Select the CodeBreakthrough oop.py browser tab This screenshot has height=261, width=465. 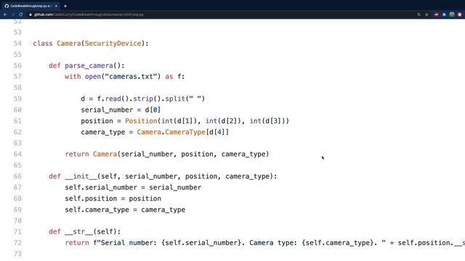tap(30, 6)
